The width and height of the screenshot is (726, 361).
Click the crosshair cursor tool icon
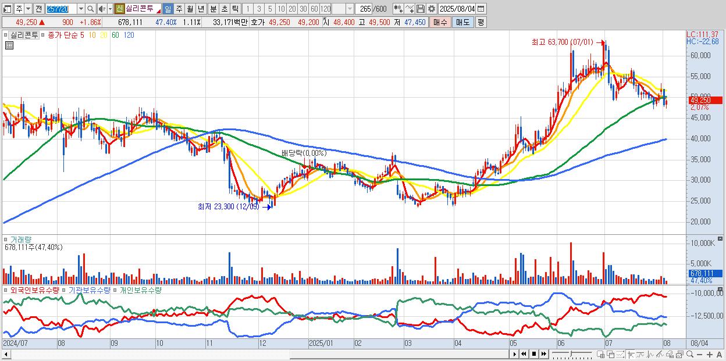[631, 354]
